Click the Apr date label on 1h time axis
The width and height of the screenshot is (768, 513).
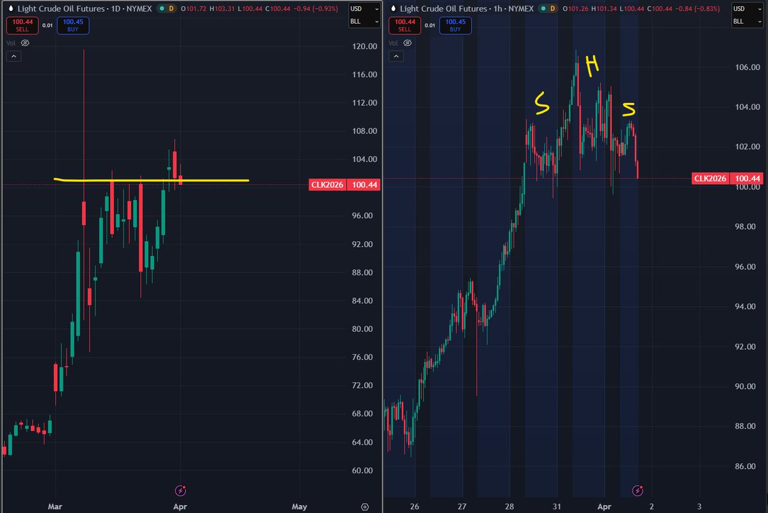(x=605, y=505)
